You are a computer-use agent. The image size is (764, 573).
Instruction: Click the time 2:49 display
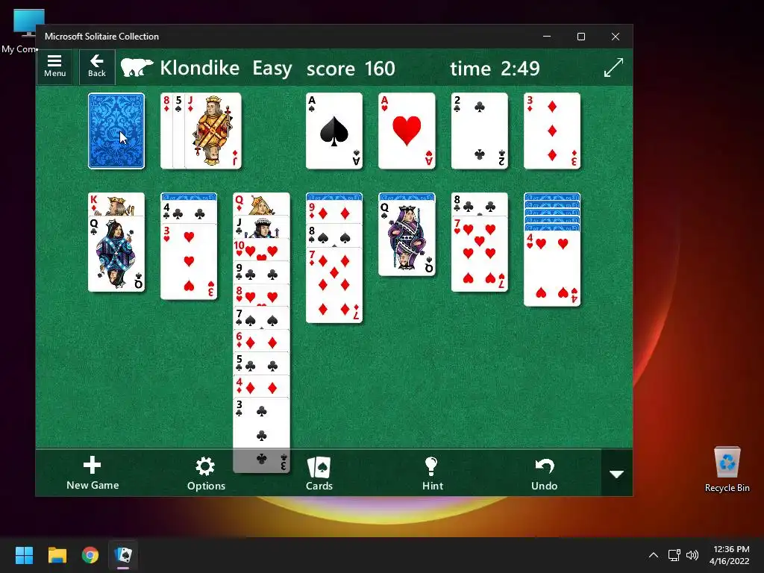pos(495,68)
